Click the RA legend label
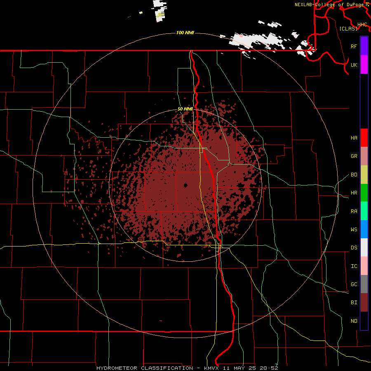The height and width of the screenshot is (371, 371). (354, 211)
